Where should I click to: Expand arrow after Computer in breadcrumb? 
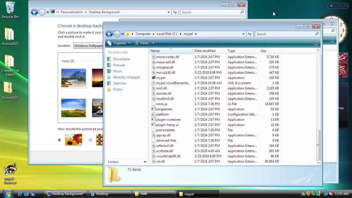tap(154, 34)
